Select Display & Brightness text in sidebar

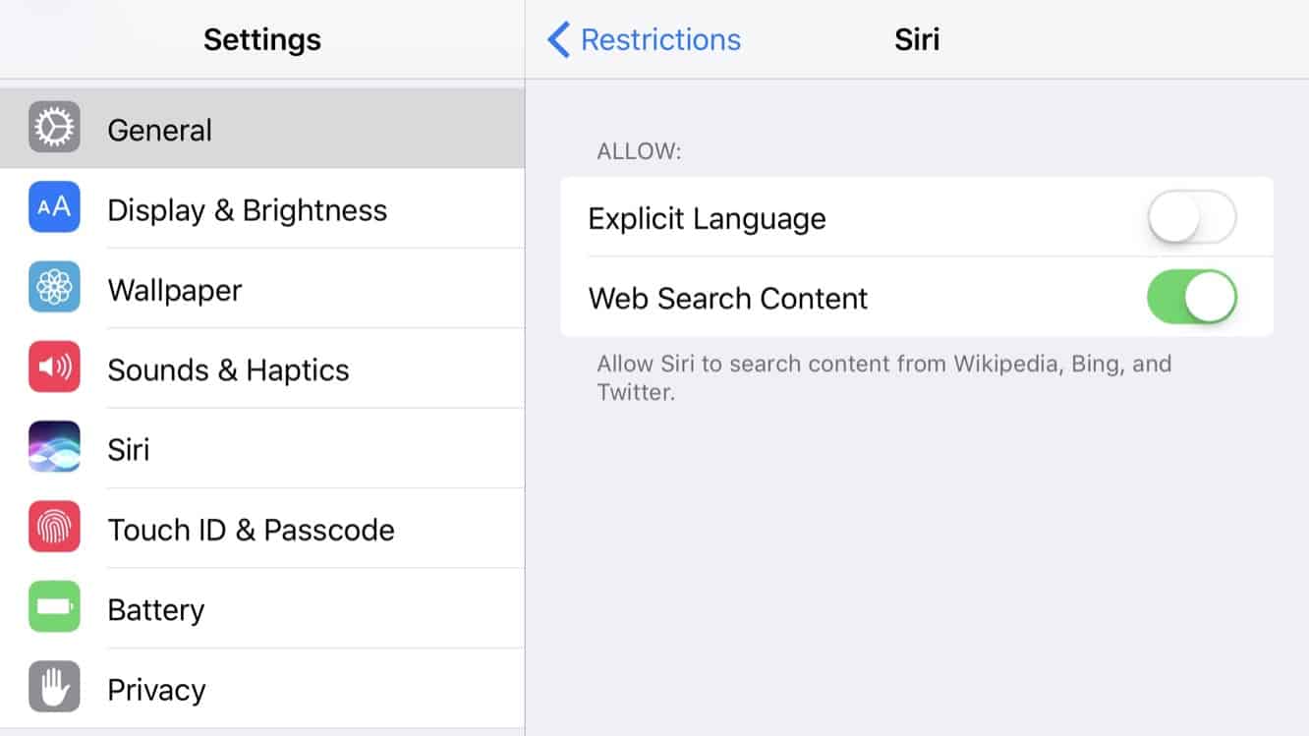[247, 210]
